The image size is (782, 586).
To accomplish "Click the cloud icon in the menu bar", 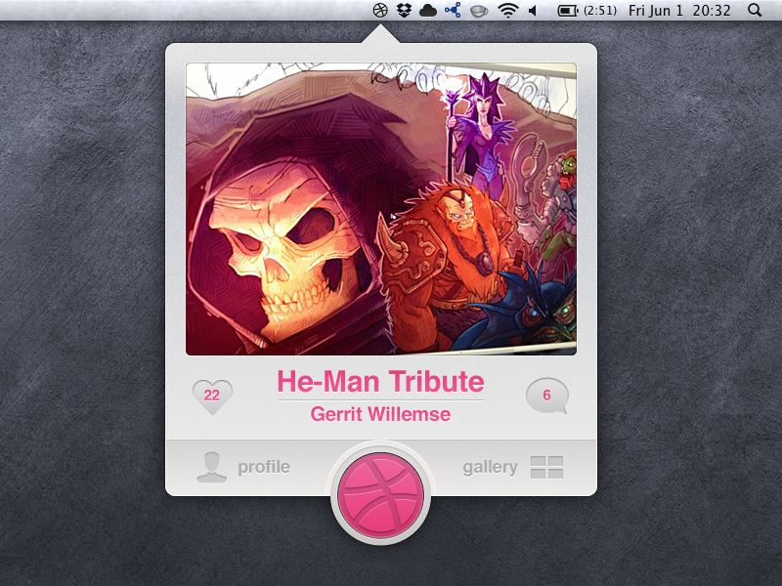I will 428,11.
